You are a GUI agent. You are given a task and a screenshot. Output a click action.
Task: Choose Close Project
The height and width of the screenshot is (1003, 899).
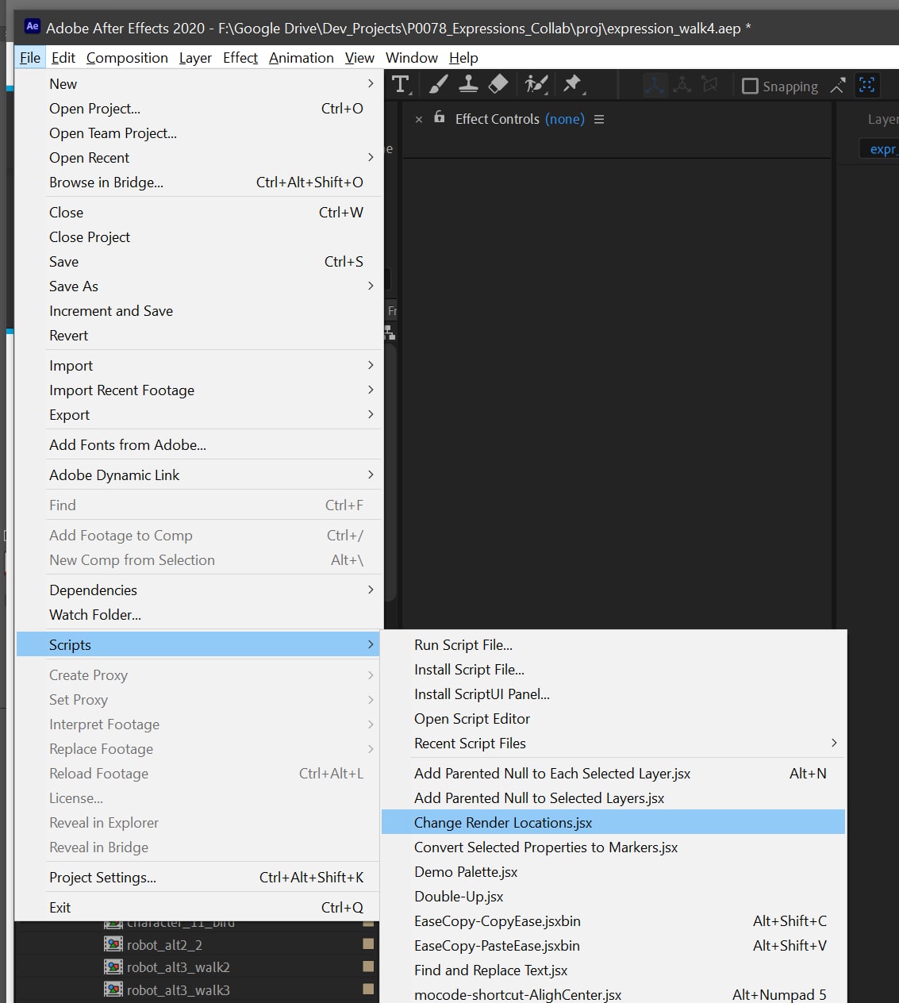coord(198,237)
